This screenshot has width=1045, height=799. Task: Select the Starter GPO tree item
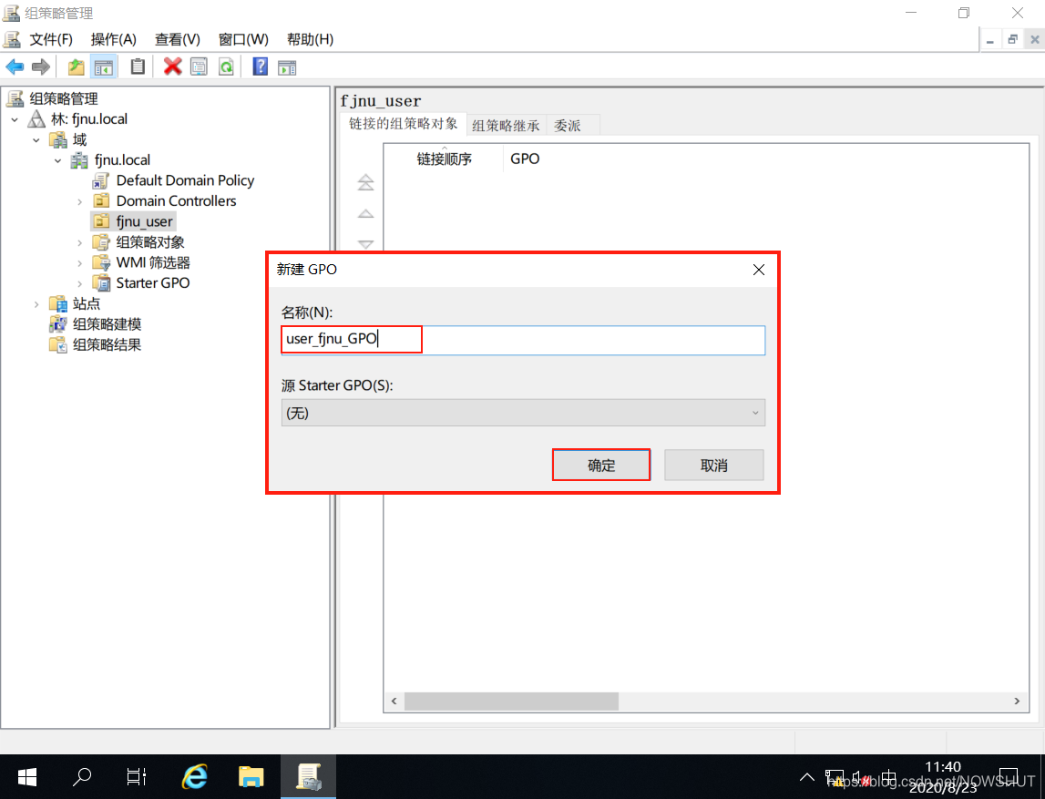click(x=152, y=283)
